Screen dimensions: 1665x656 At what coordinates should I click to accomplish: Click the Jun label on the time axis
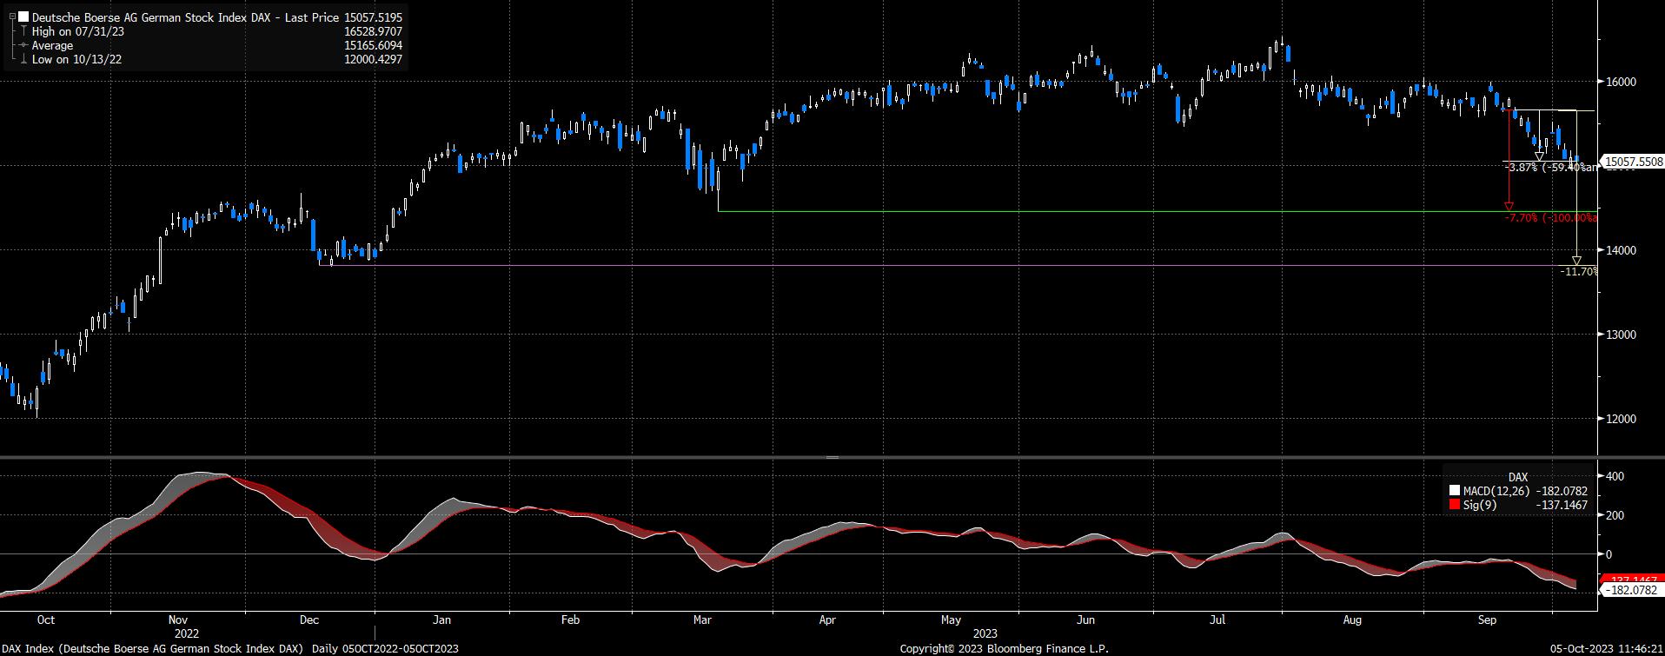(x=1085, y=620)
